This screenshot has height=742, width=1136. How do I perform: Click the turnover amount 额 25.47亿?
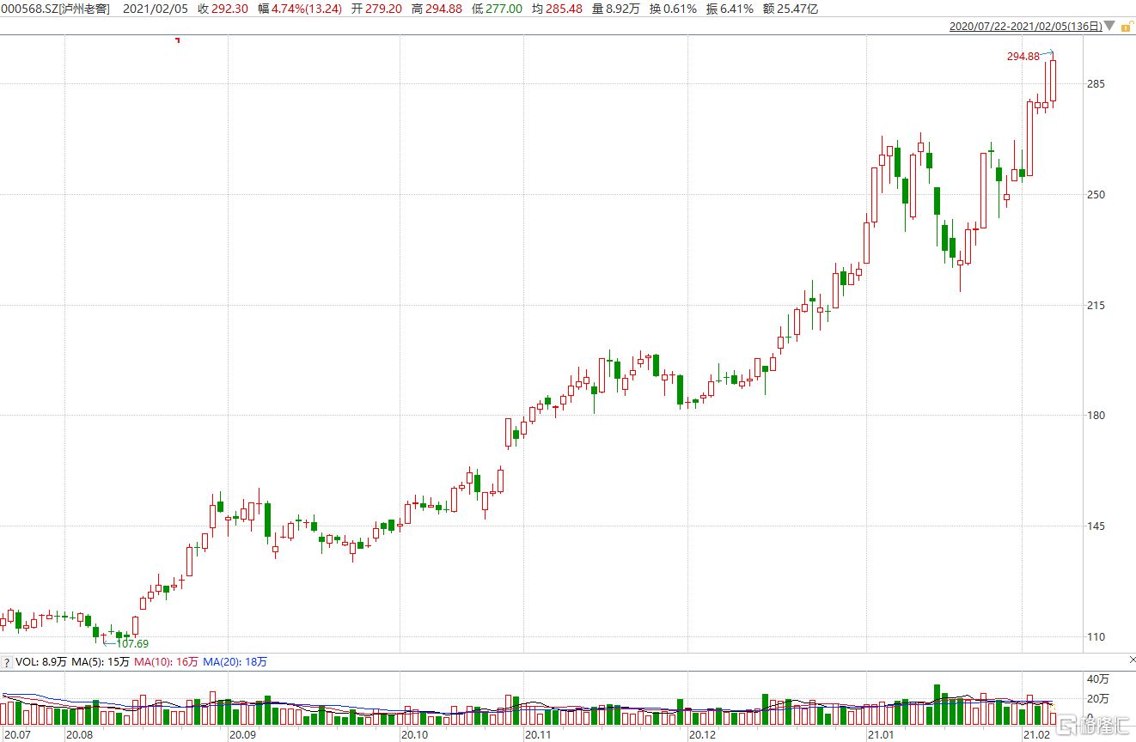[x=791, y=9]
